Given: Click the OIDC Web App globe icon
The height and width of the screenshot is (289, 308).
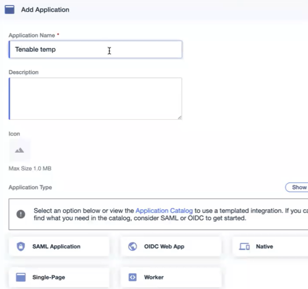Looking at the screenshot, I should pyautogui.click(x=132, y=247).
